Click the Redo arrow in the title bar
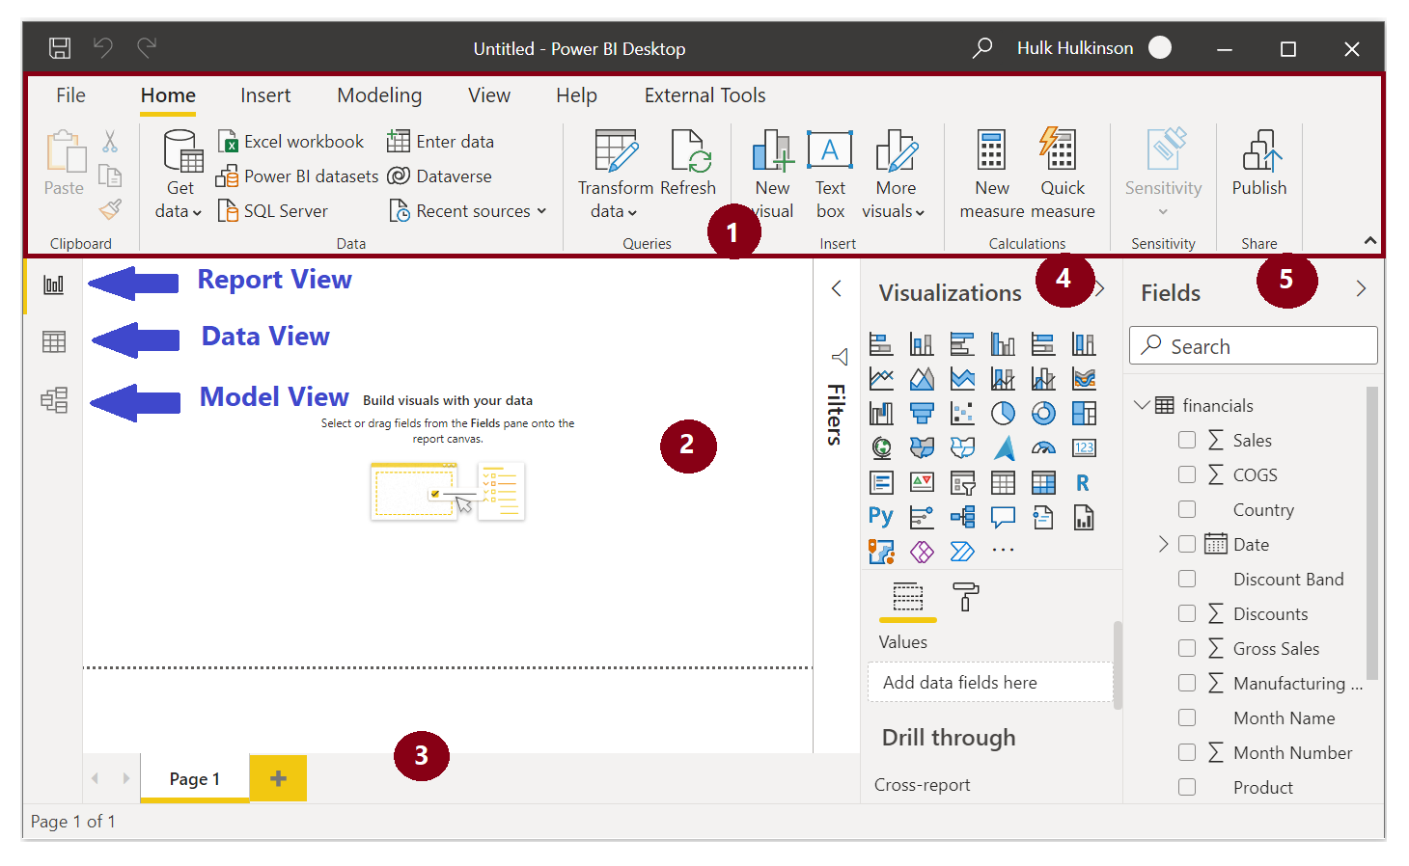 [147, 47]
